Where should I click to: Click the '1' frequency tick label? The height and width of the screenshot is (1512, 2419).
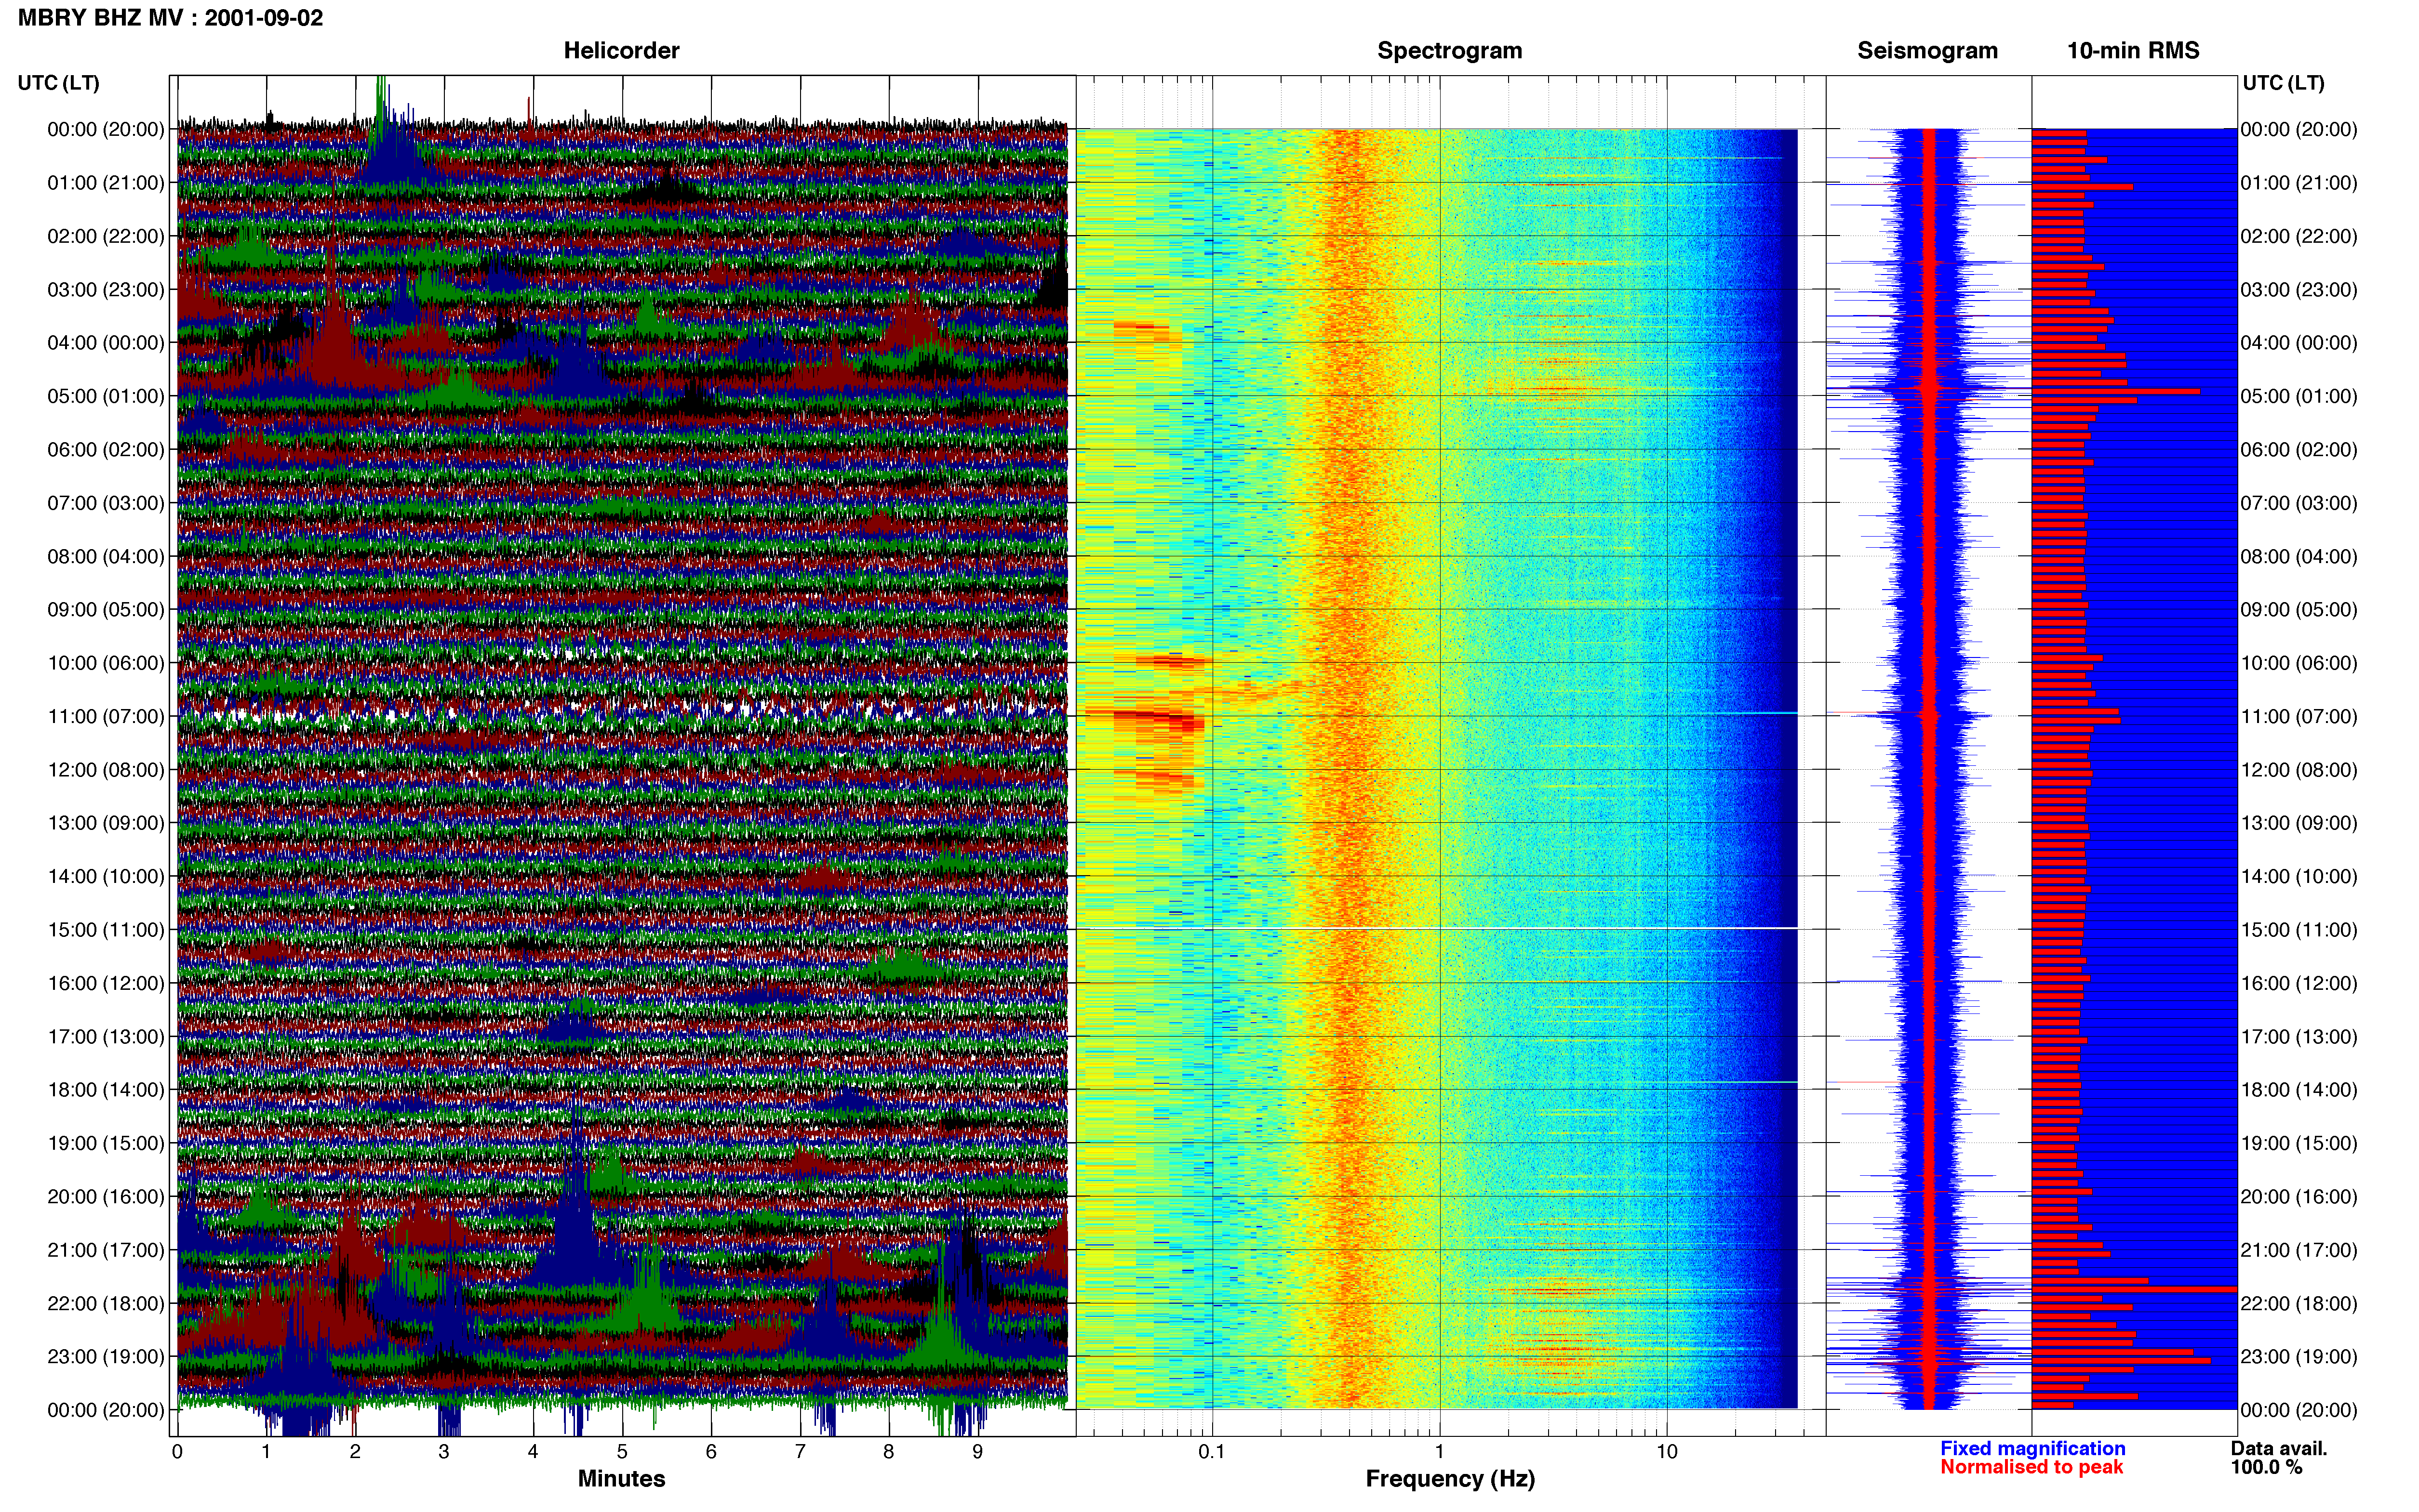[x=1440, y=1452]
